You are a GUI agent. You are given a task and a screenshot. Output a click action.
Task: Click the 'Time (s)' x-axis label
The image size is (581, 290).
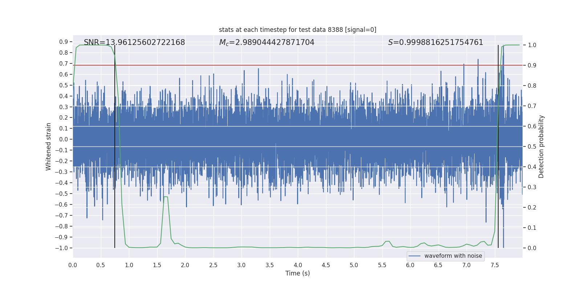[297, 273]
